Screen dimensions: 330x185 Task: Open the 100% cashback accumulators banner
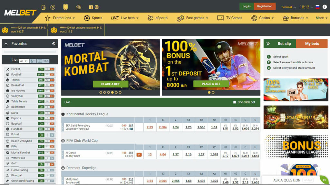(x=296, y=90)
